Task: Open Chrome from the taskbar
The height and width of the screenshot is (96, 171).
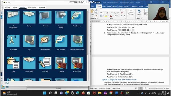Action: point(111,93)
